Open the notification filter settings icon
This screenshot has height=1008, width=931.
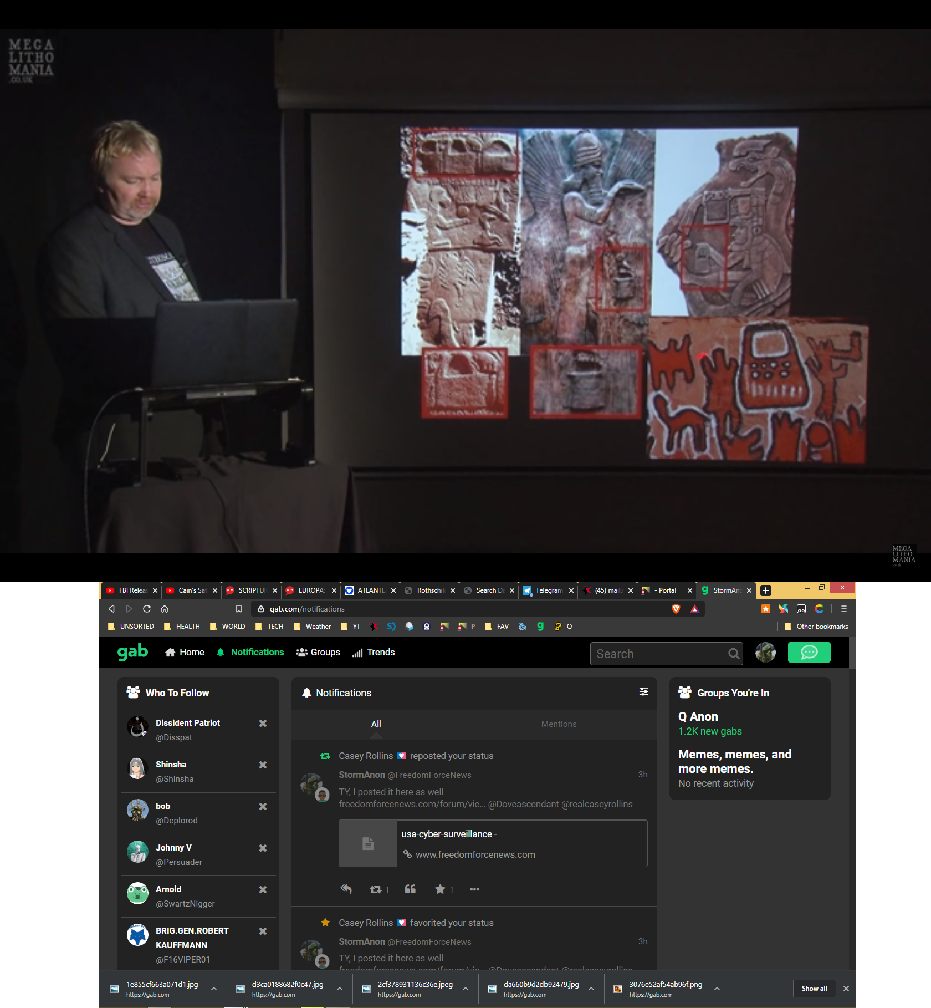click(x=643, y=691)
